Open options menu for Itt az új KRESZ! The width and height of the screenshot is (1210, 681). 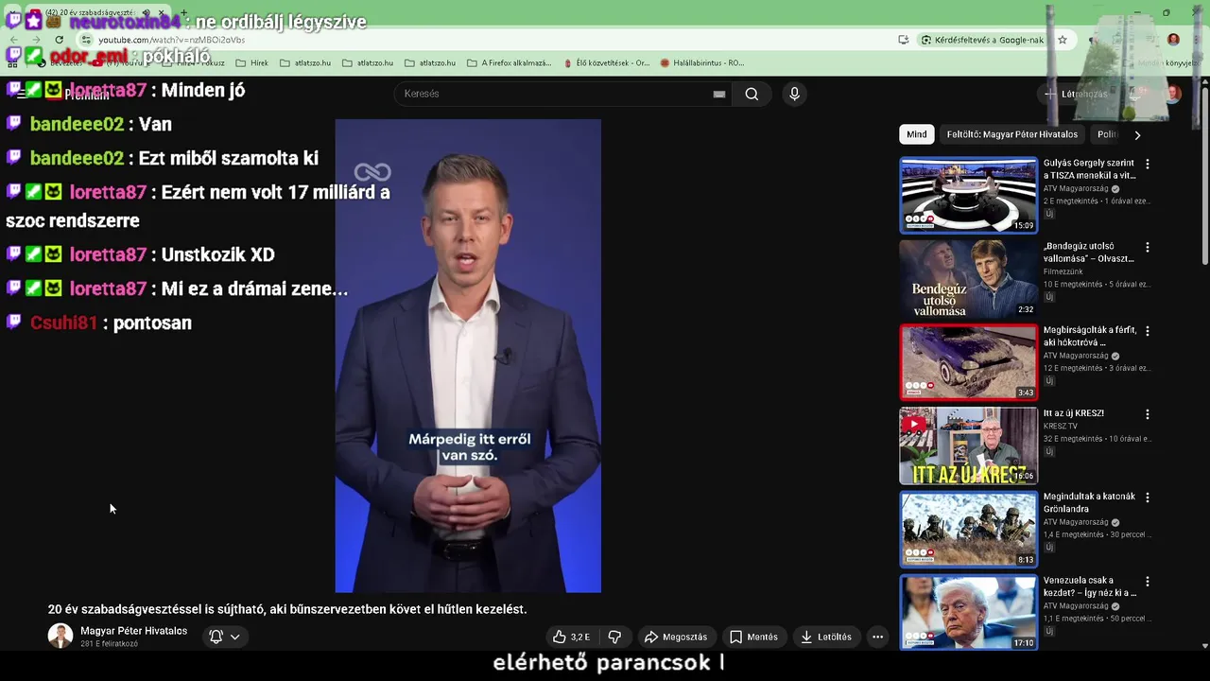1148,414
